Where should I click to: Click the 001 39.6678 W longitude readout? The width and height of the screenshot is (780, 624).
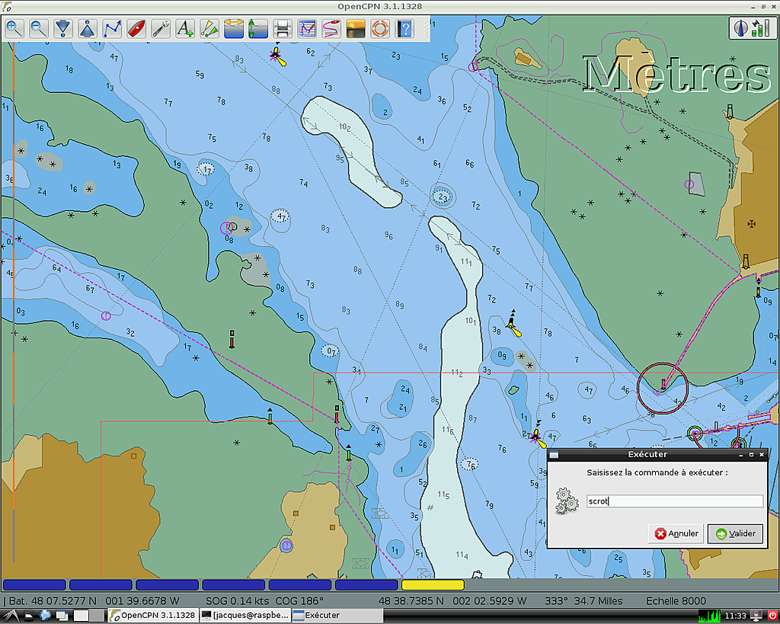(142, 601)
